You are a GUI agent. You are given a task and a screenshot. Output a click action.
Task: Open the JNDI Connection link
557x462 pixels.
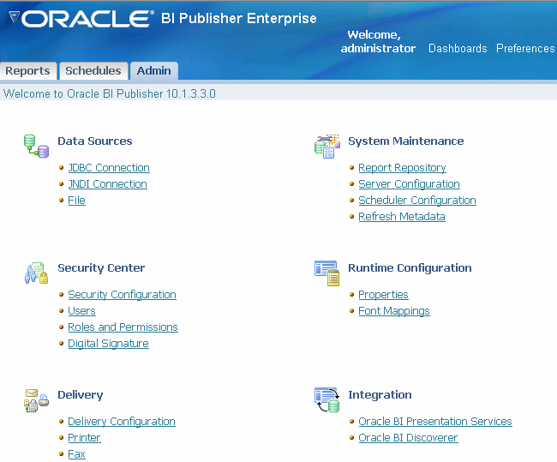pyautogui.click(x=107, y=184)
